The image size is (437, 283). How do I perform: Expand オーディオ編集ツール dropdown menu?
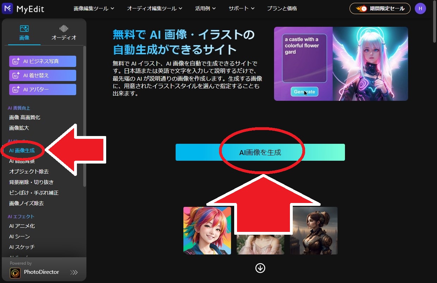(x=154, y=8)
